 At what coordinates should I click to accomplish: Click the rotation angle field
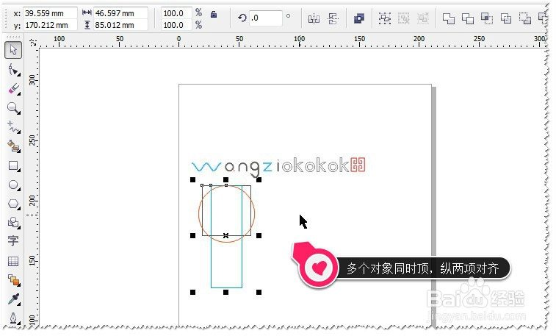coord(266,18)
